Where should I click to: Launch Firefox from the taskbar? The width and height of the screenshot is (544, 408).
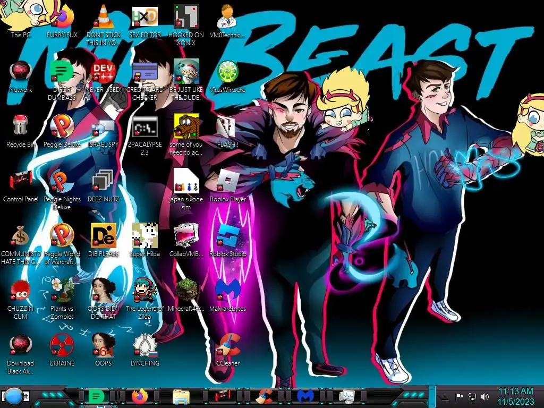coord(140,396)
